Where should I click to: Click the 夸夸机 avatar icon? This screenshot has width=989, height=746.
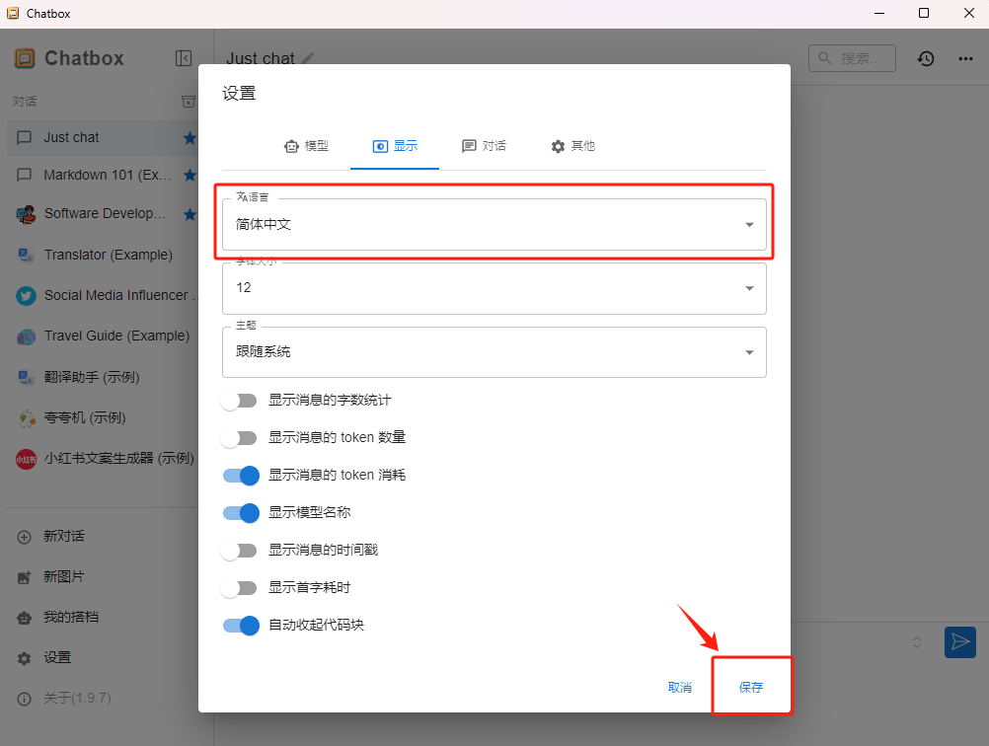click(26, 418)
